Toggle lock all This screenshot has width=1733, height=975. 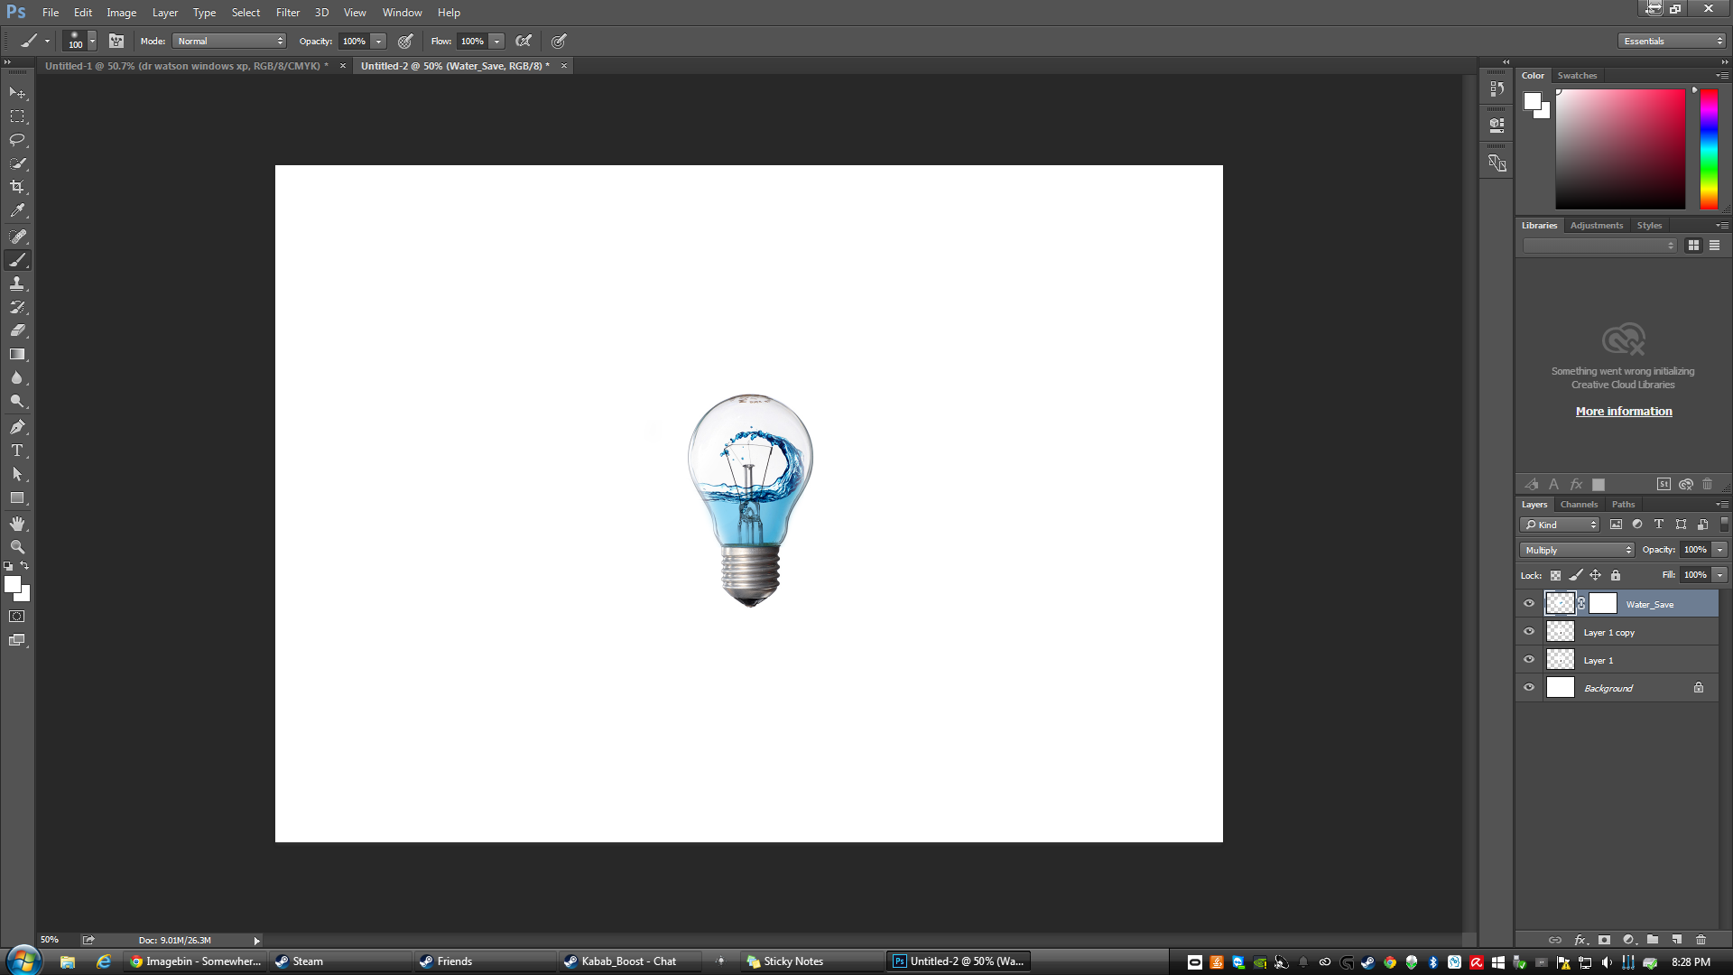(x=1616, y=575)
